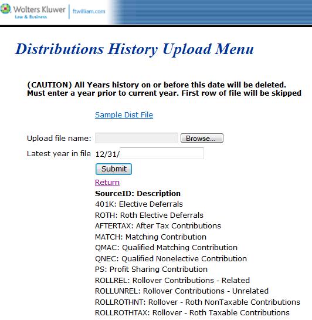This screenshot has width=312, height=320.
Task: Open the ftwilliam.com header logo
Action: 89,11
